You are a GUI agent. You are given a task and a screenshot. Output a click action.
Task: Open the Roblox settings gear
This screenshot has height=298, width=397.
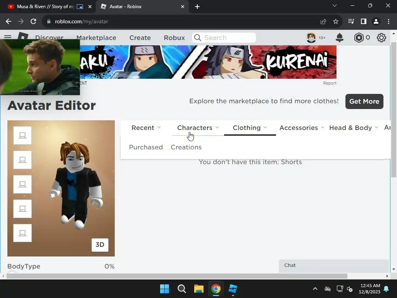pos(381,38)
